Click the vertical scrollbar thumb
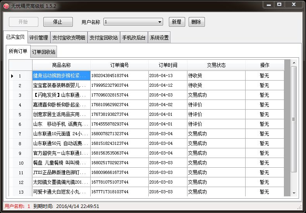 [x=294, y=119]
